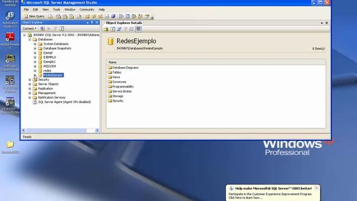Select the Object Explorer Details tab
The image size is (357, 201).
pyautogui.click(x=124, y=23)
